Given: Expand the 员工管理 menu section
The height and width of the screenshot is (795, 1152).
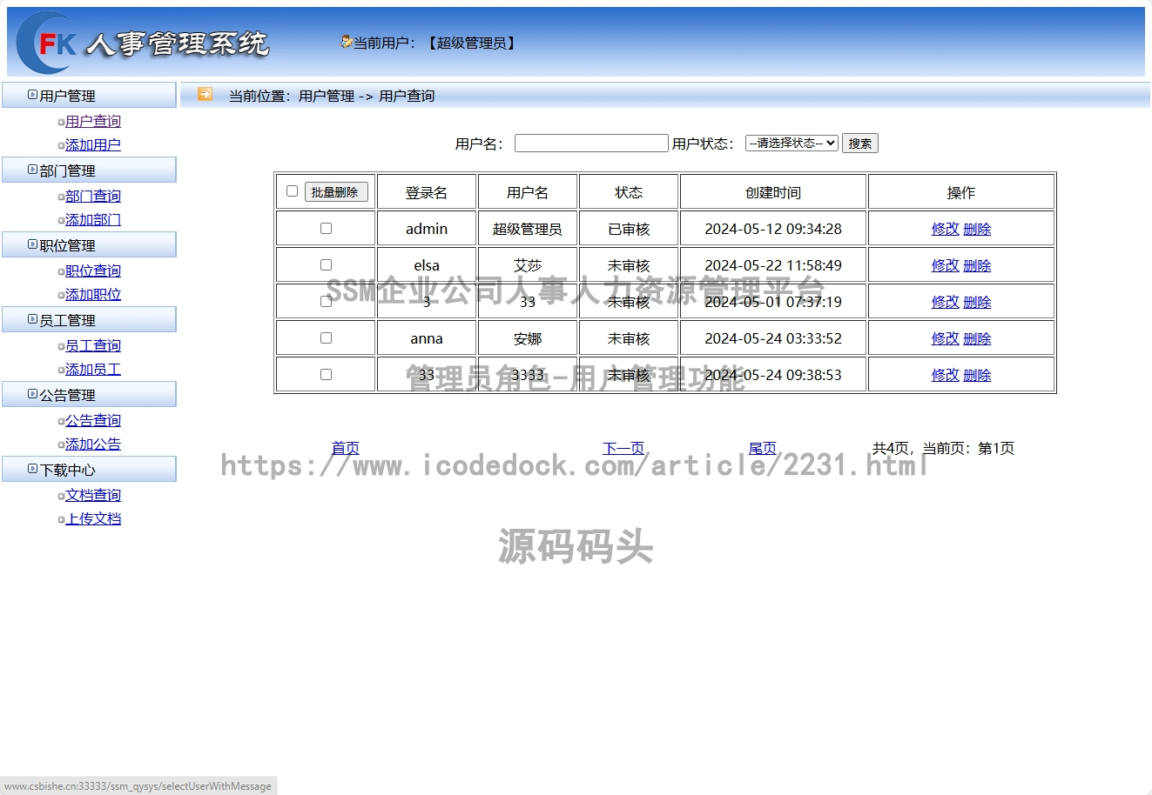Looking at the screenshot, I should (89, 319).
